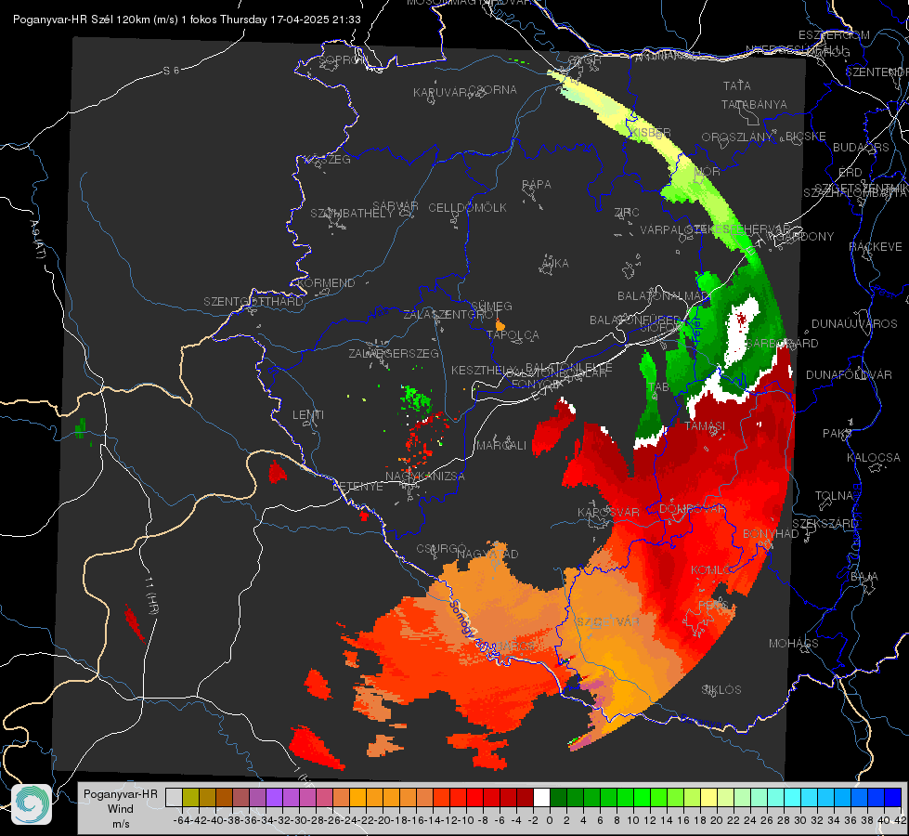Click the CSORNA city label
909x836 pixels.
click(x=493, y=90)
